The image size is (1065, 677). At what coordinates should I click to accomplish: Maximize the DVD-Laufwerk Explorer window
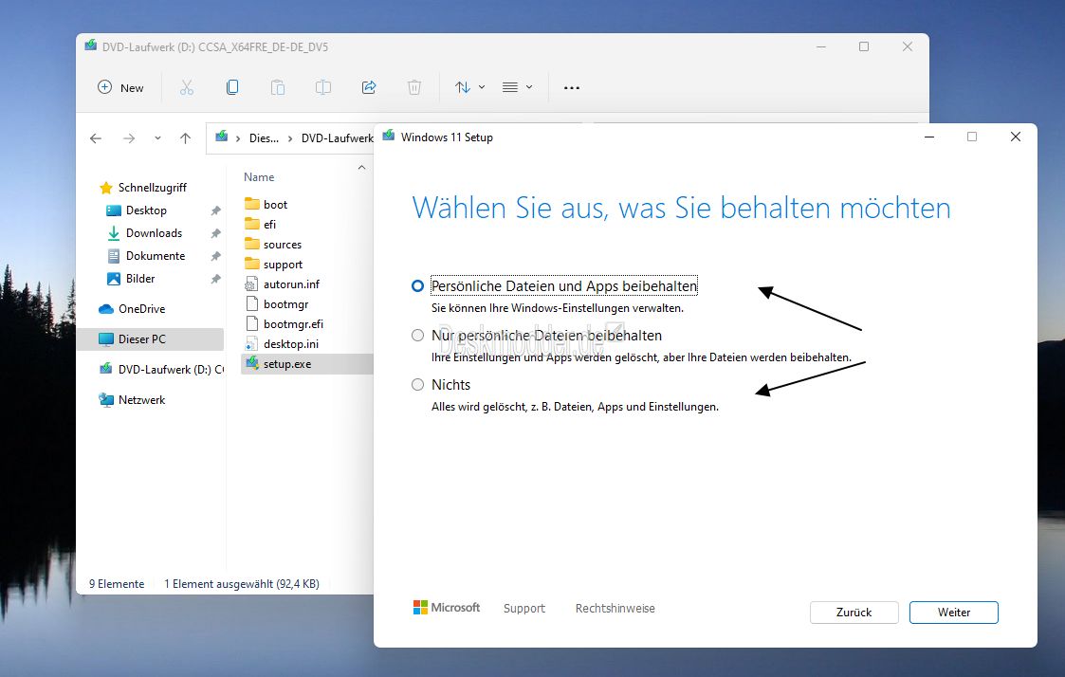pos(864,46)
